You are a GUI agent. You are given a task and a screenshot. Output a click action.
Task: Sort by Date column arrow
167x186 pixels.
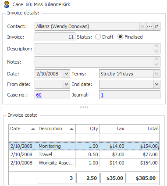(x=33, y=129)
